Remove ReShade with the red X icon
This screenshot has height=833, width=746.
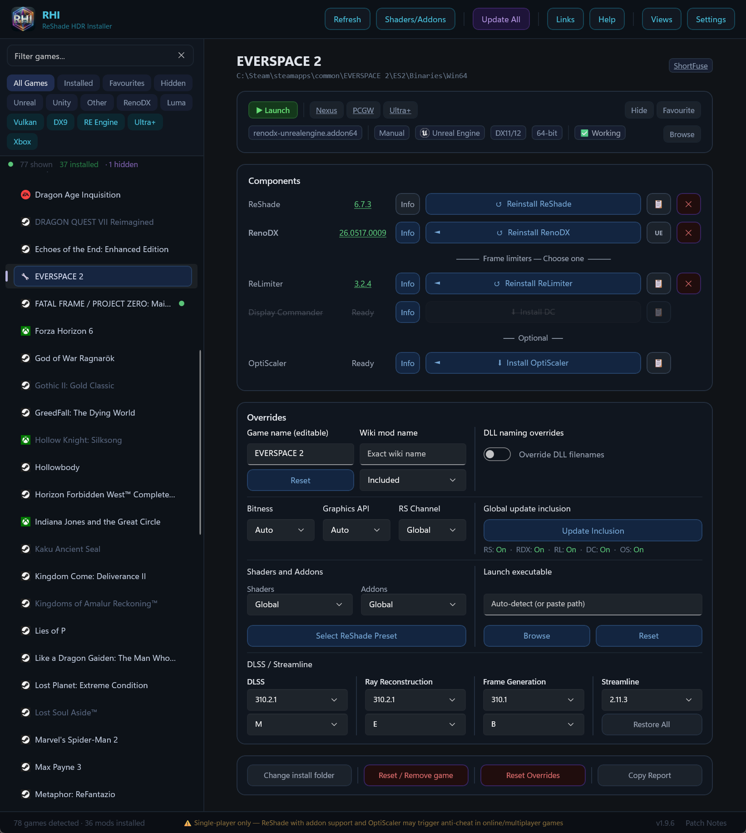click(x=688, y=204)
